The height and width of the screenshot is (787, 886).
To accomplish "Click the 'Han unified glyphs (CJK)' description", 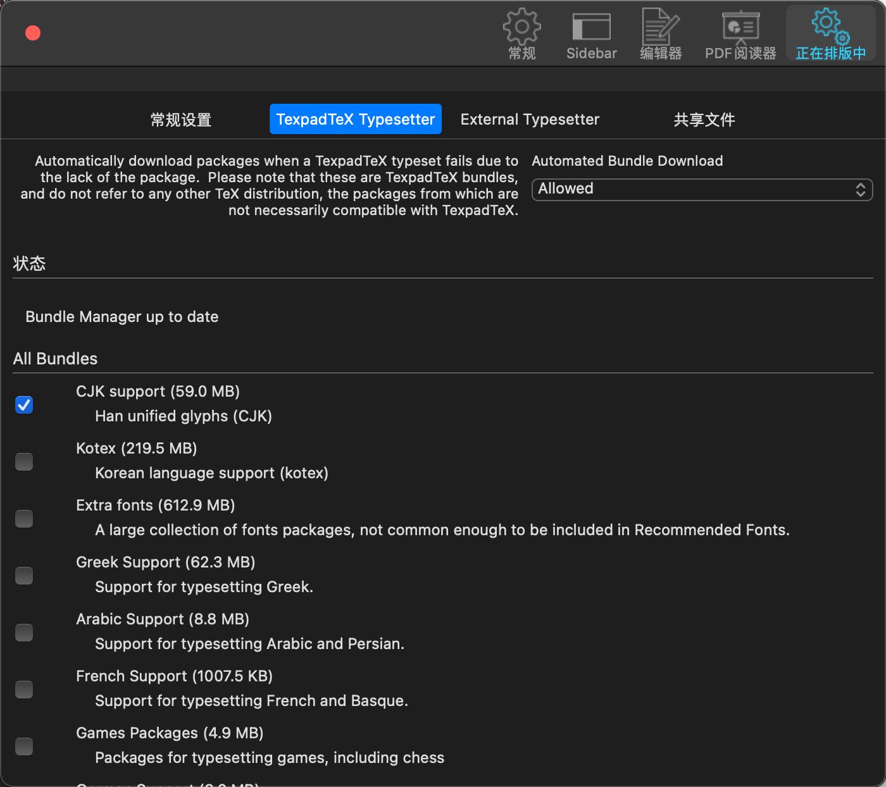I will click(x=184, y=416).
